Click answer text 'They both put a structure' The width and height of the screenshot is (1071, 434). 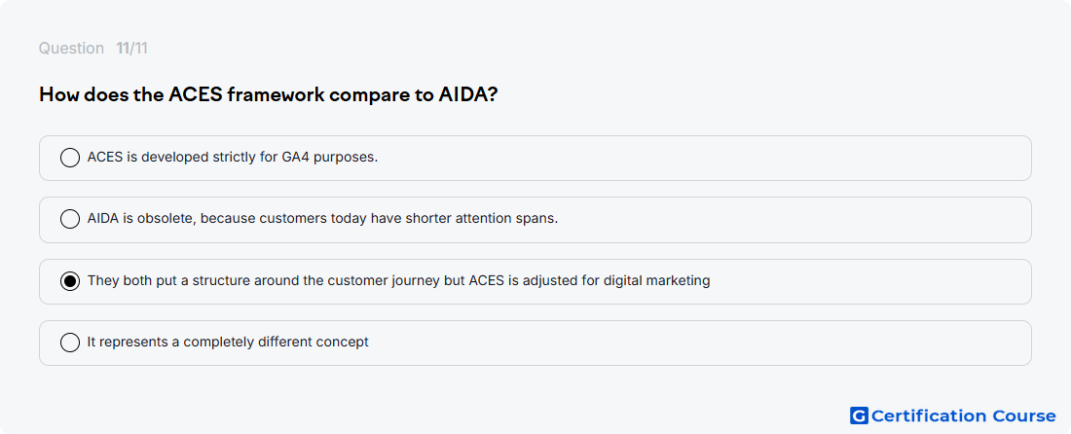point(398,280)
